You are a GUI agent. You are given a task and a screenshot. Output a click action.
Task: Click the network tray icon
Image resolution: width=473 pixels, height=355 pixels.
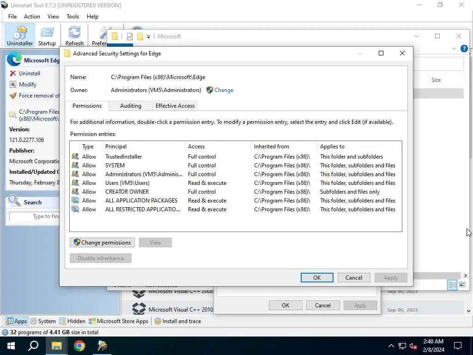click(x=402, y=346)
